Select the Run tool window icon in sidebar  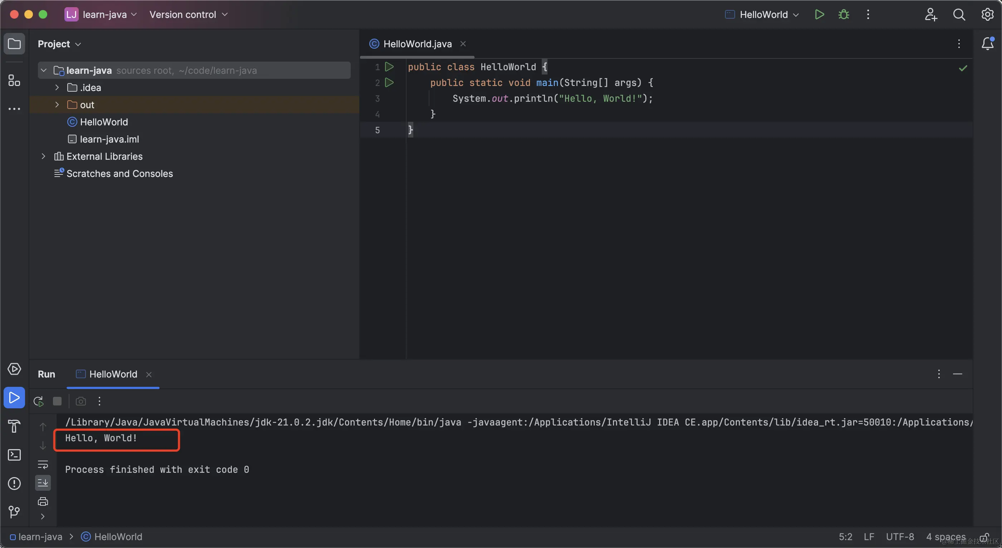(14, 397)
